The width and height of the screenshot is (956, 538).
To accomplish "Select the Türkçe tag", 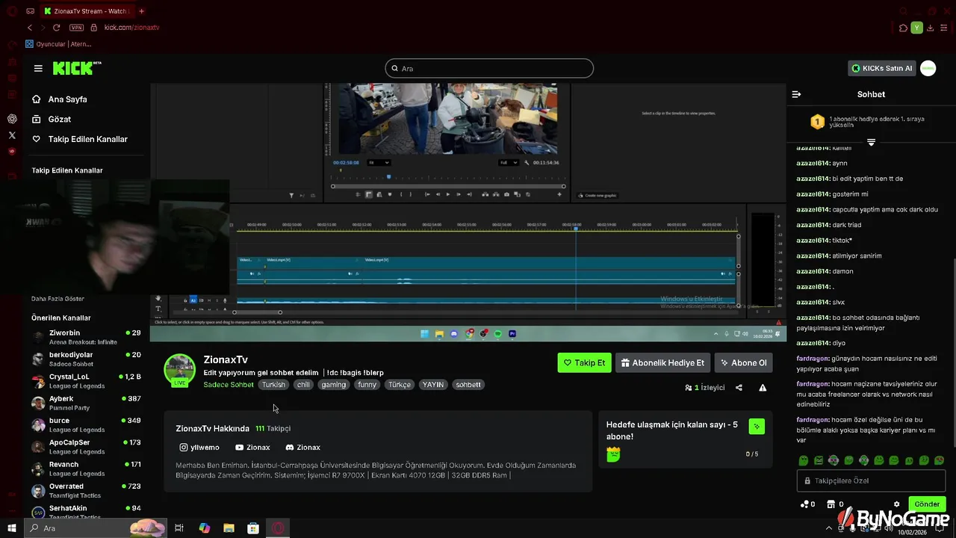I will 400,385.
